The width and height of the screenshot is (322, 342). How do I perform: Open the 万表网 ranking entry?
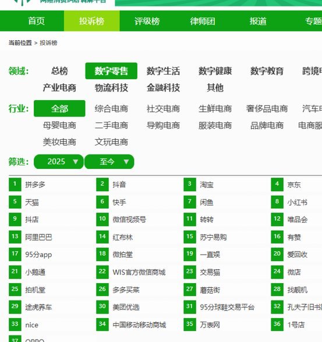(210, 325)
